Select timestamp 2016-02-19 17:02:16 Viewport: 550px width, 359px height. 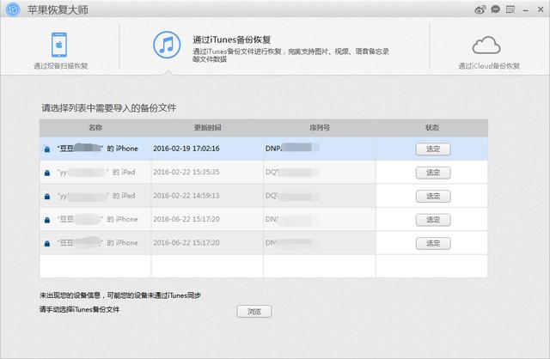[x=186, y=149]
